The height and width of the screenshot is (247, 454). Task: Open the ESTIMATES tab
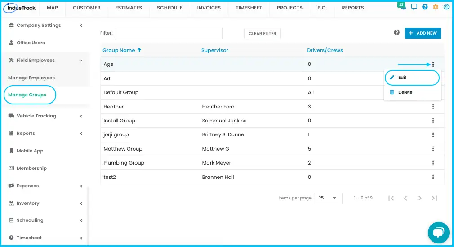point(129,8)
